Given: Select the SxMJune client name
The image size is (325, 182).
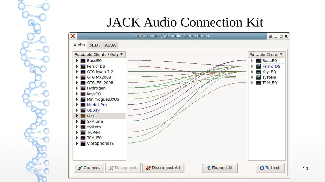Looking at the screenshot, I should [95, 122].
